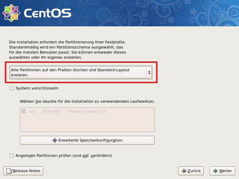239x179 pixels.
Task: Enable the System verschlüsseln checkbox
Action: click(12, 88)
